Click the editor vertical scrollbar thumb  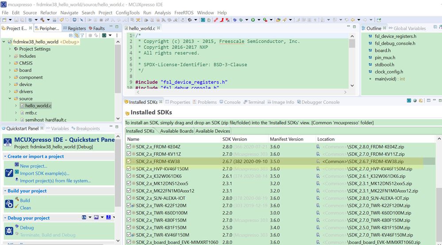[x=352, y=43]
